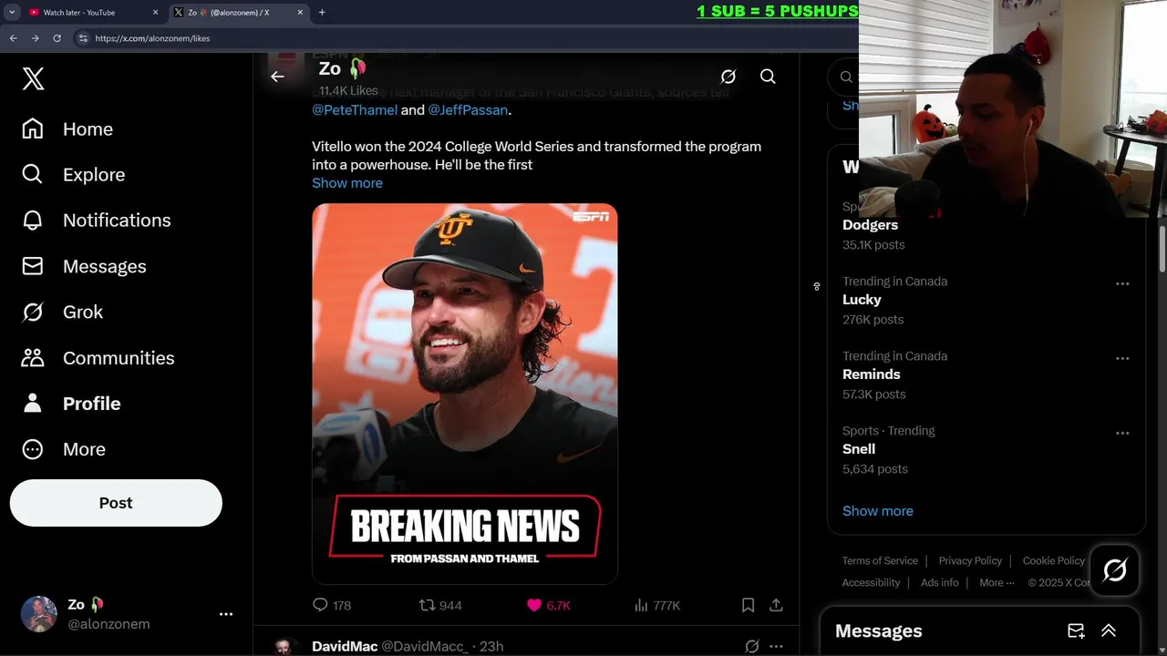Viewport: 1167px width, 656px height.
Task: Open search from the profile header
Action: pos(768,77)
